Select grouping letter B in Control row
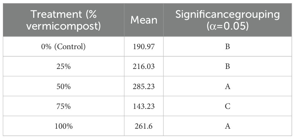The height and width of the screenshot is (139, 295). (227, 47)
